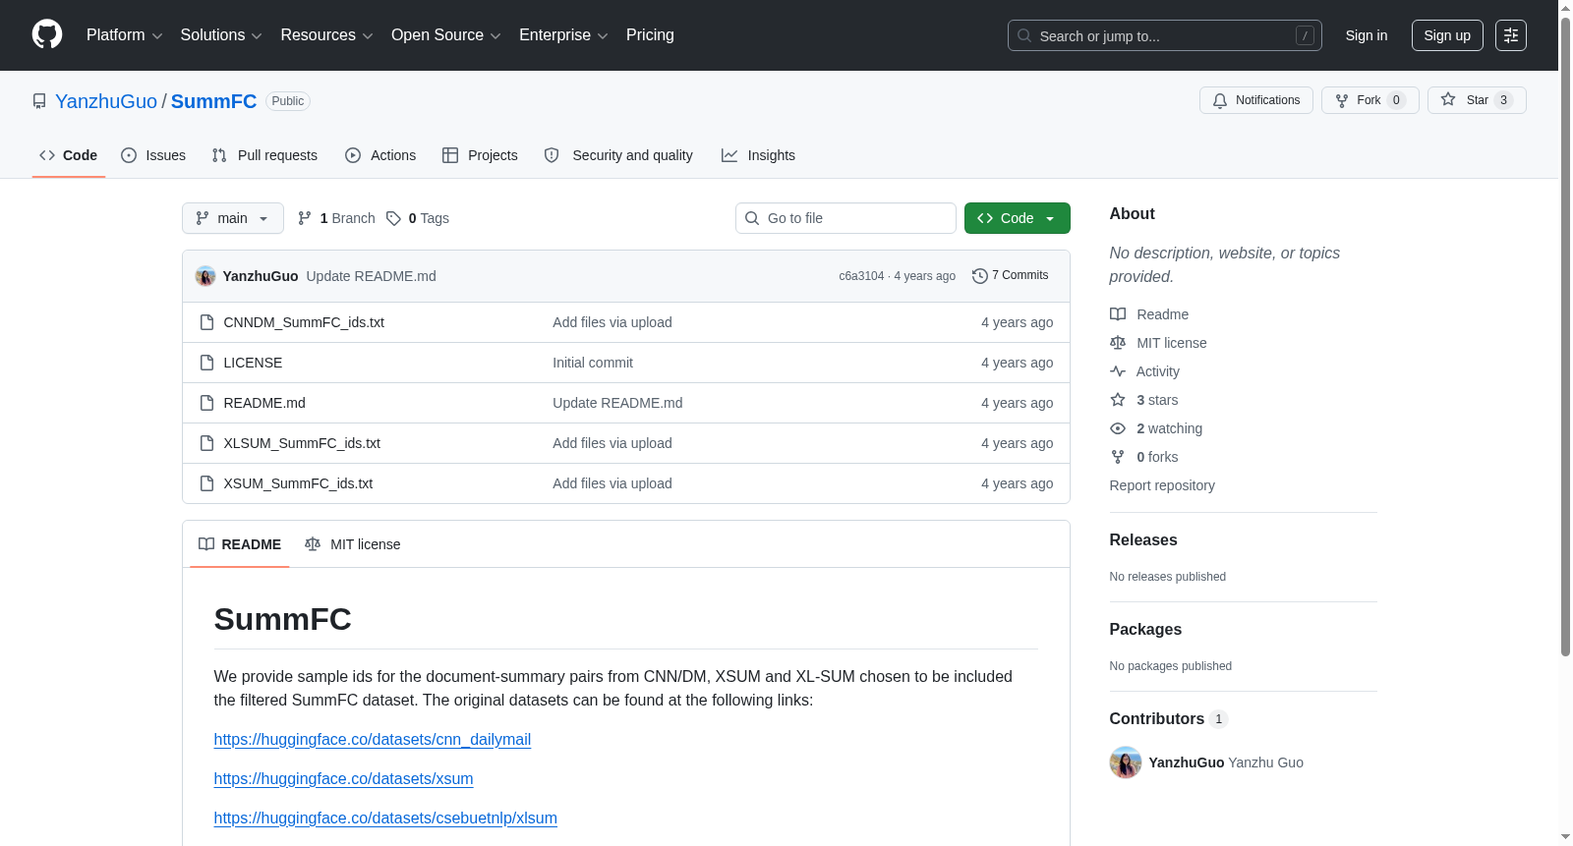Focus the Search or jump to field
This screenshot has width=1573, height=846.
(1165, 35)
